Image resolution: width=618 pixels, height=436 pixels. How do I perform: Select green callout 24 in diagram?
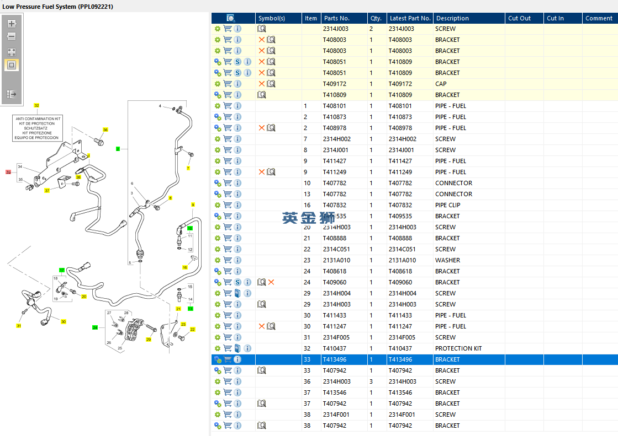[95, 327]
